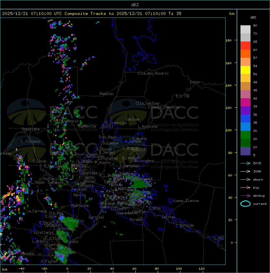Click the 'Tz 35' text in the header
The height and width of the screenshot is (273, 270).
click(175, 14)
